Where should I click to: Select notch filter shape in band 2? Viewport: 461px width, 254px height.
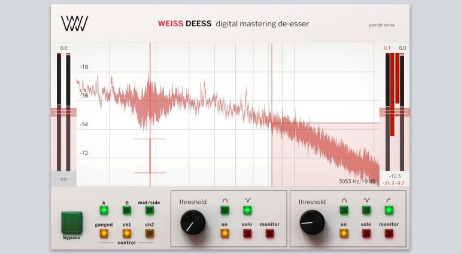click(366, 210)
